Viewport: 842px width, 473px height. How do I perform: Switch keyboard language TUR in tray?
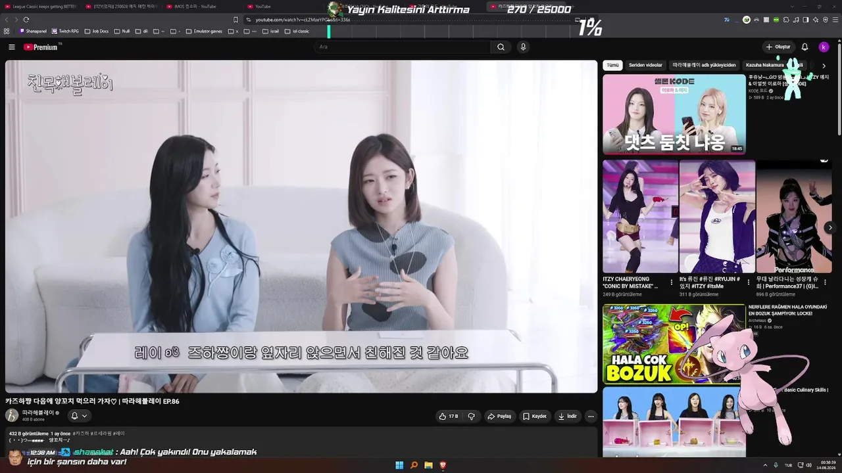789,465
